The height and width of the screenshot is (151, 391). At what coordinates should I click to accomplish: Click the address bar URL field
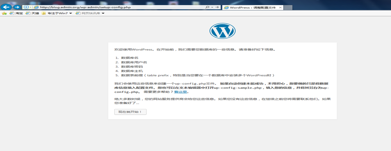pyautogui.click(x=121, y=7)
